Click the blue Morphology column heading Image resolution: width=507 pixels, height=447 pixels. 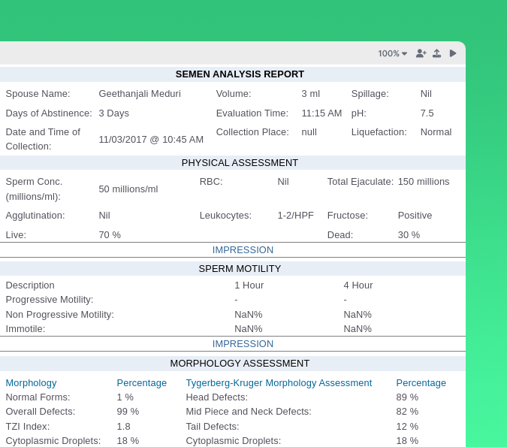31,382
